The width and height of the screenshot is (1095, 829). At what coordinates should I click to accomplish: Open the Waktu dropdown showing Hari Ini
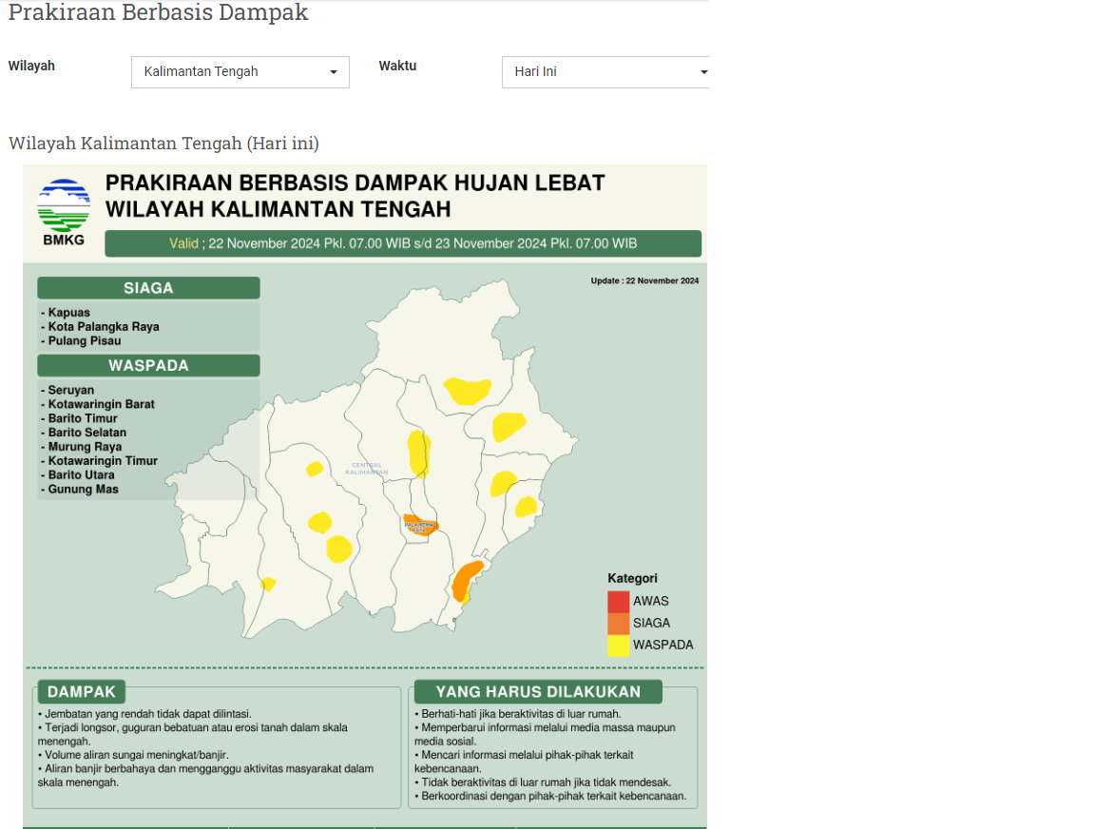click(x=605, y=72)
